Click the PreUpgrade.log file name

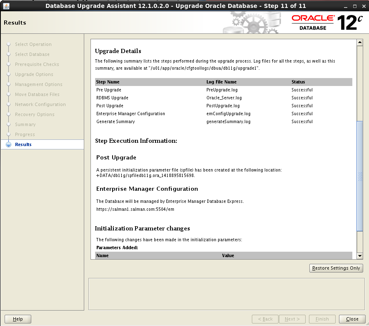222,90
